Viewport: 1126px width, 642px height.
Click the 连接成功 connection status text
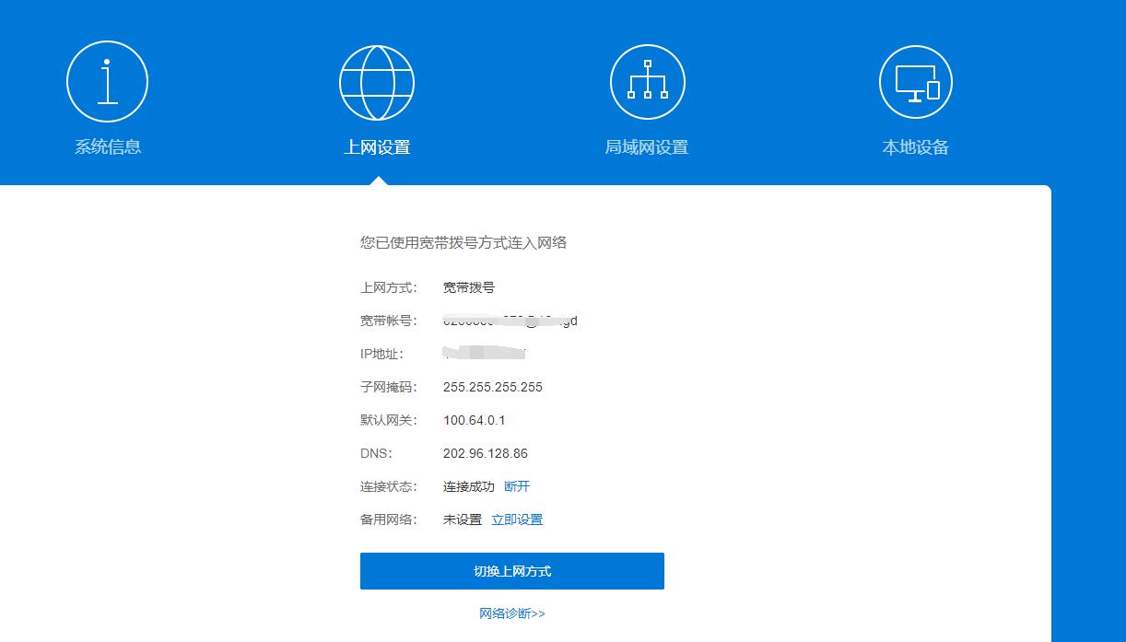467,486
